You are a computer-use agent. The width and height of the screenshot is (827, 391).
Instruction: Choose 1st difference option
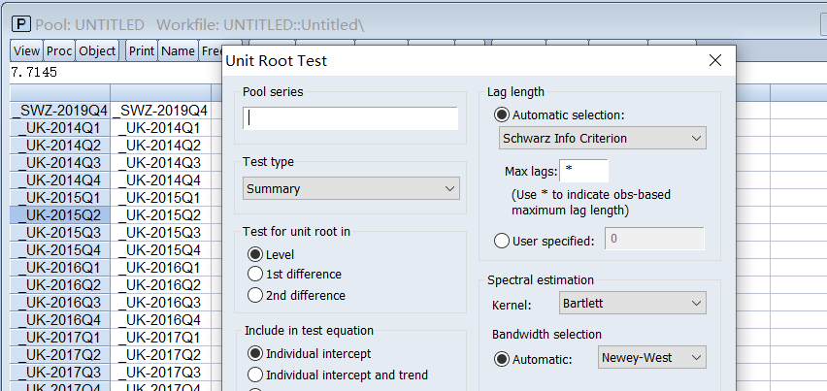[x=255, y=275]
